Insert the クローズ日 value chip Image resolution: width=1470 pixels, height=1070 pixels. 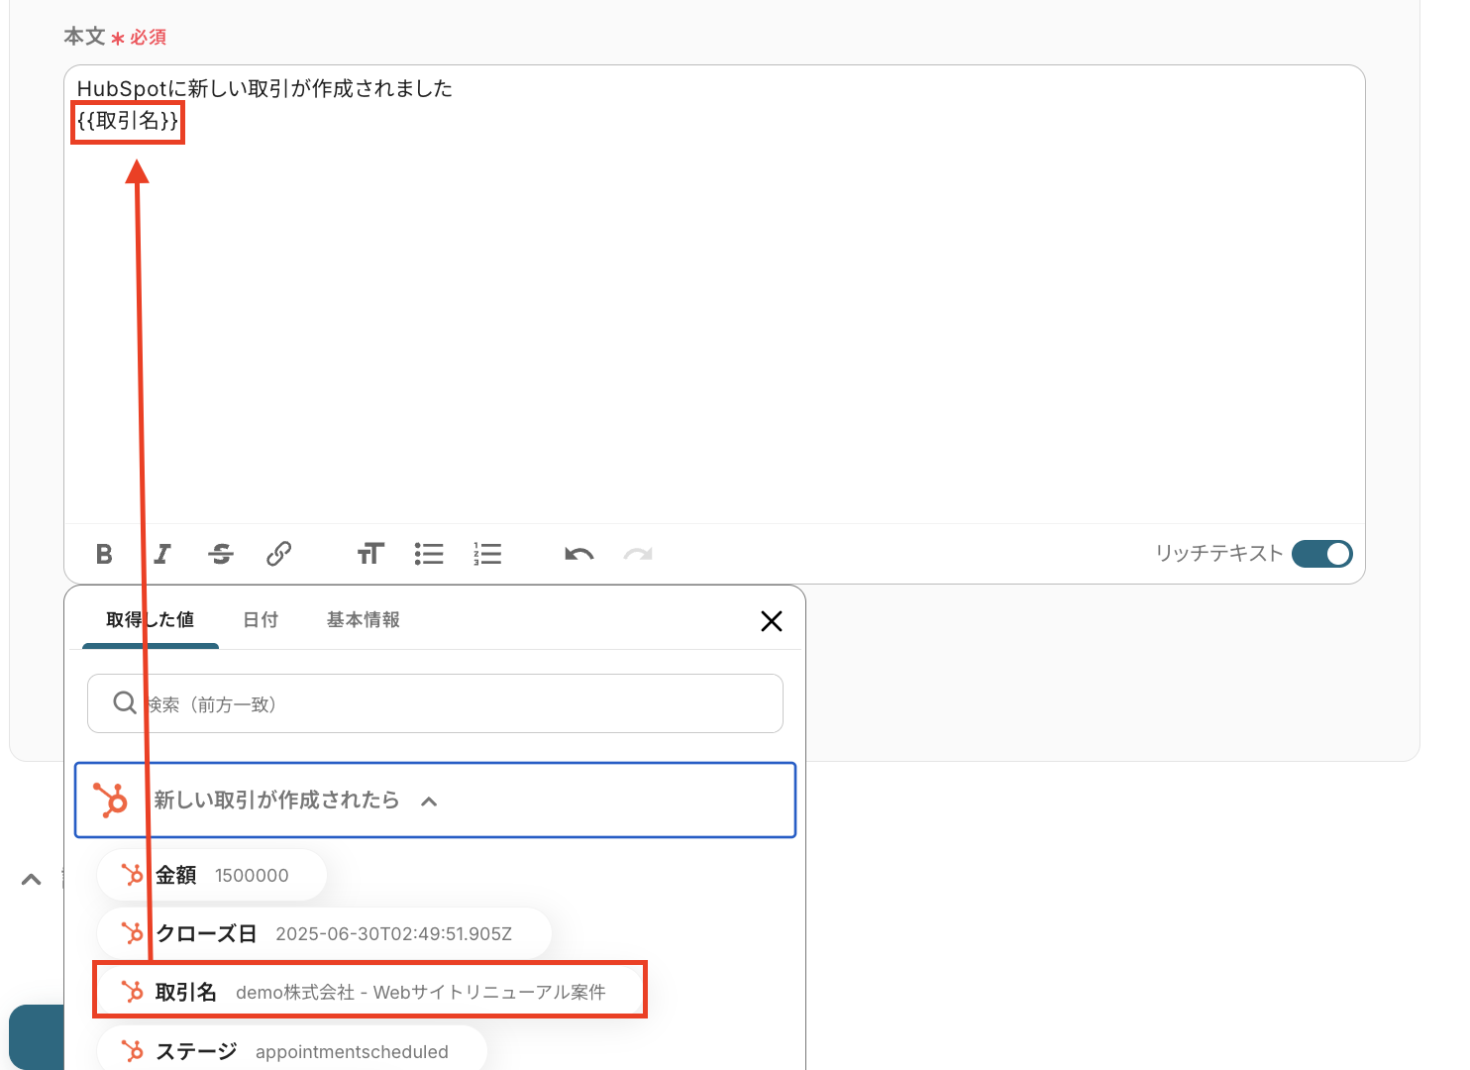coord(324,933)
